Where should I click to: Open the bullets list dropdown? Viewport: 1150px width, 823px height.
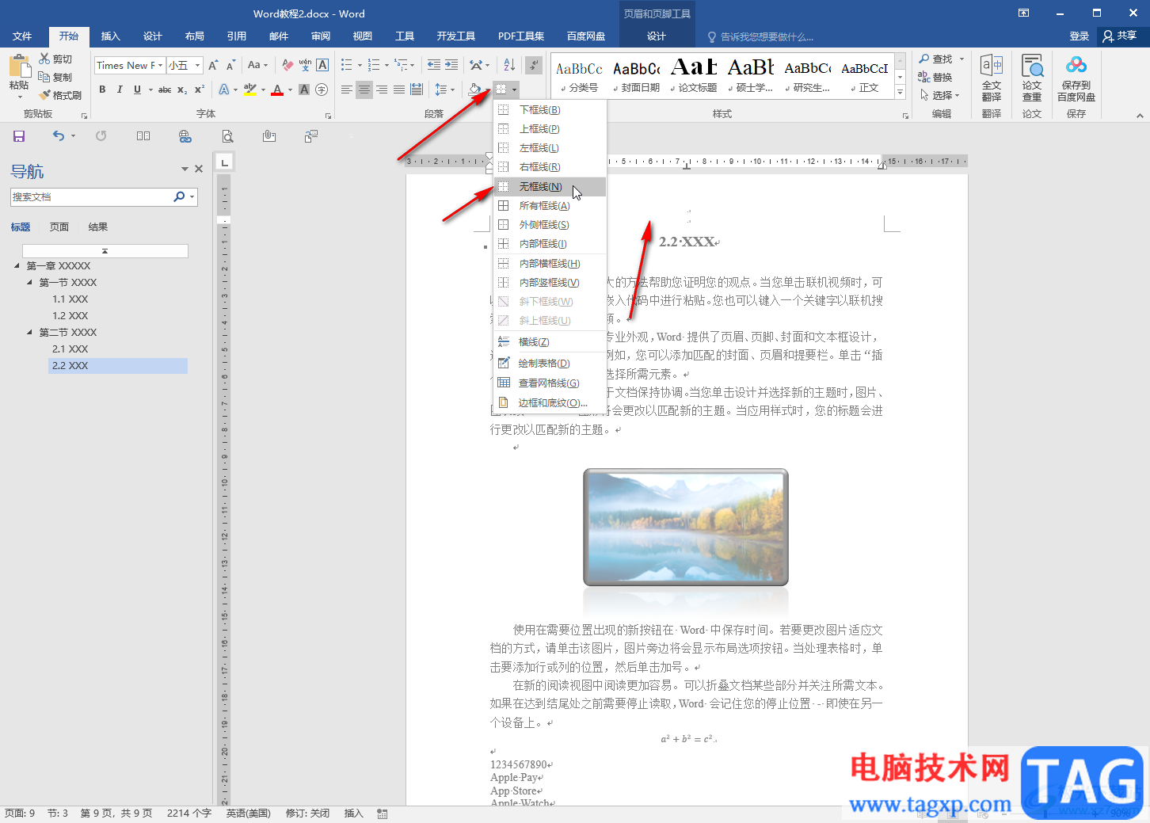360,66
